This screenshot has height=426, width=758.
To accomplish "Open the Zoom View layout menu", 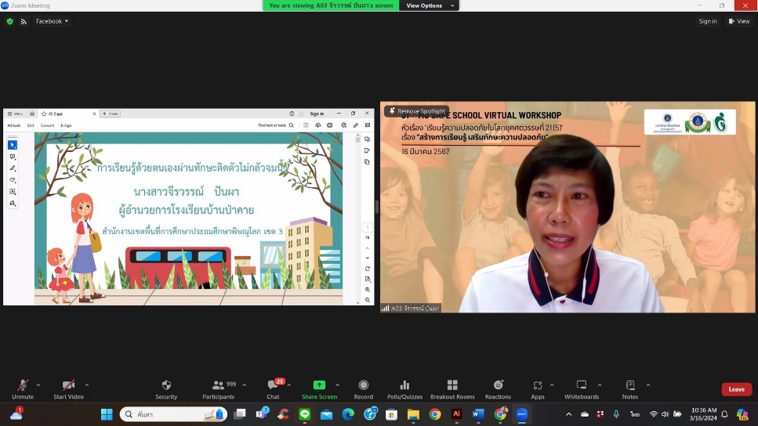I will [x=738, y=21].
